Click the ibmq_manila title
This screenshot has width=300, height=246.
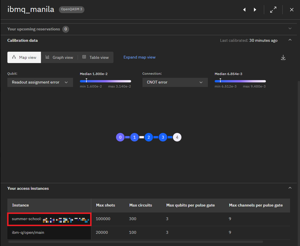[31, 9]
